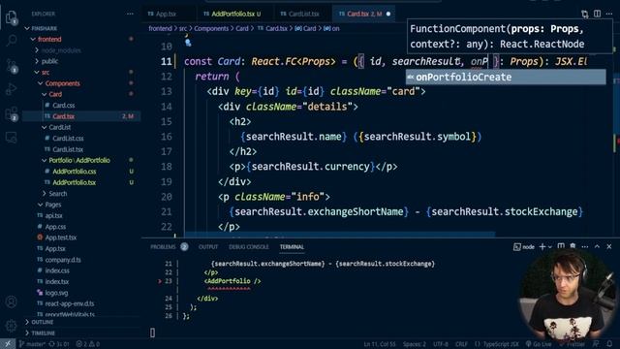Open App.test.tsx in the explorer
Image resolution: width=620 pixels, height=349 pixels.
pyautogui.click(x=60, y=238)
